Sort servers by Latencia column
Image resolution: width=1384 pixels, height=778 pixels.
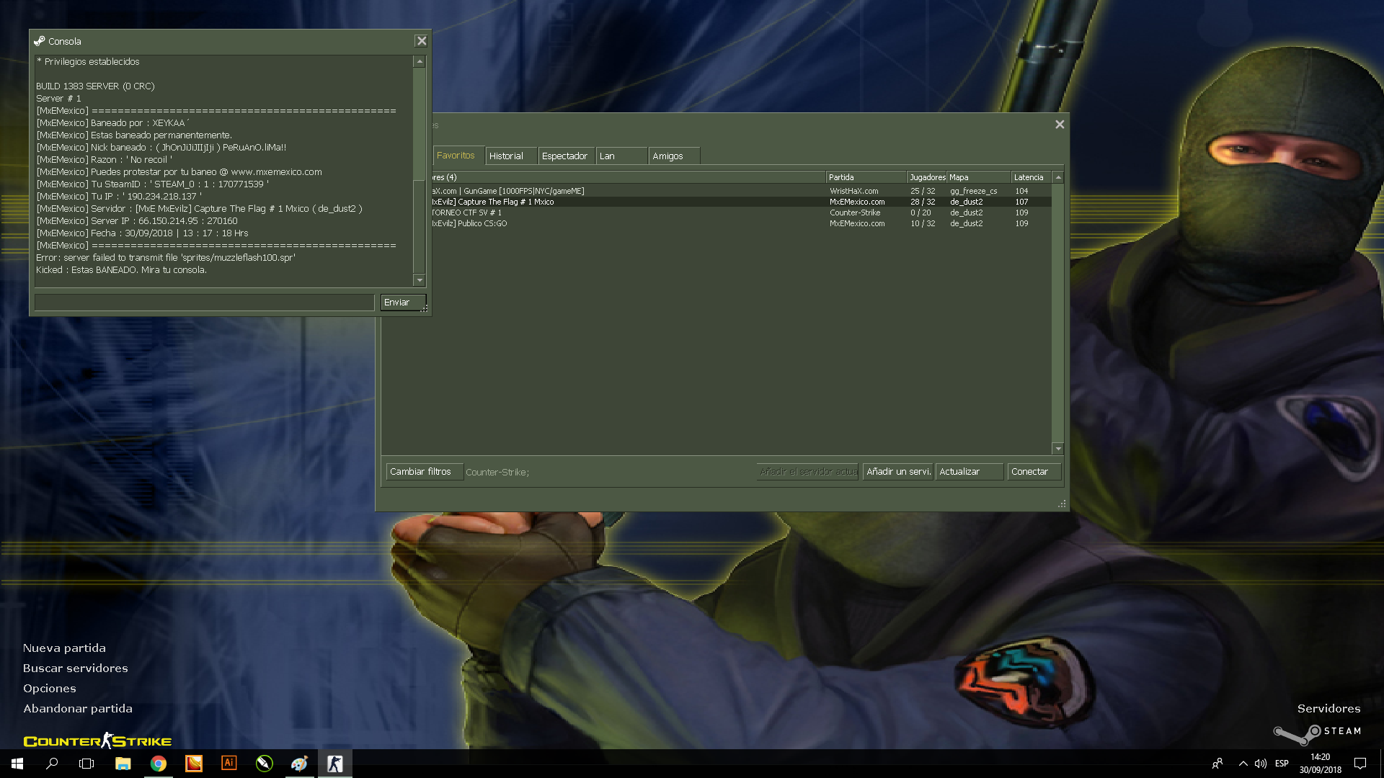click(x=1032, y=177)
